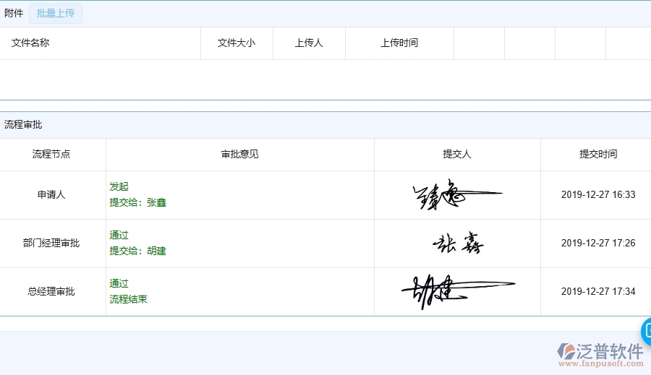The image size is (651, 375).
Task: Click the 胡建 handwritten signature image
Action: (x=458, y=292)
